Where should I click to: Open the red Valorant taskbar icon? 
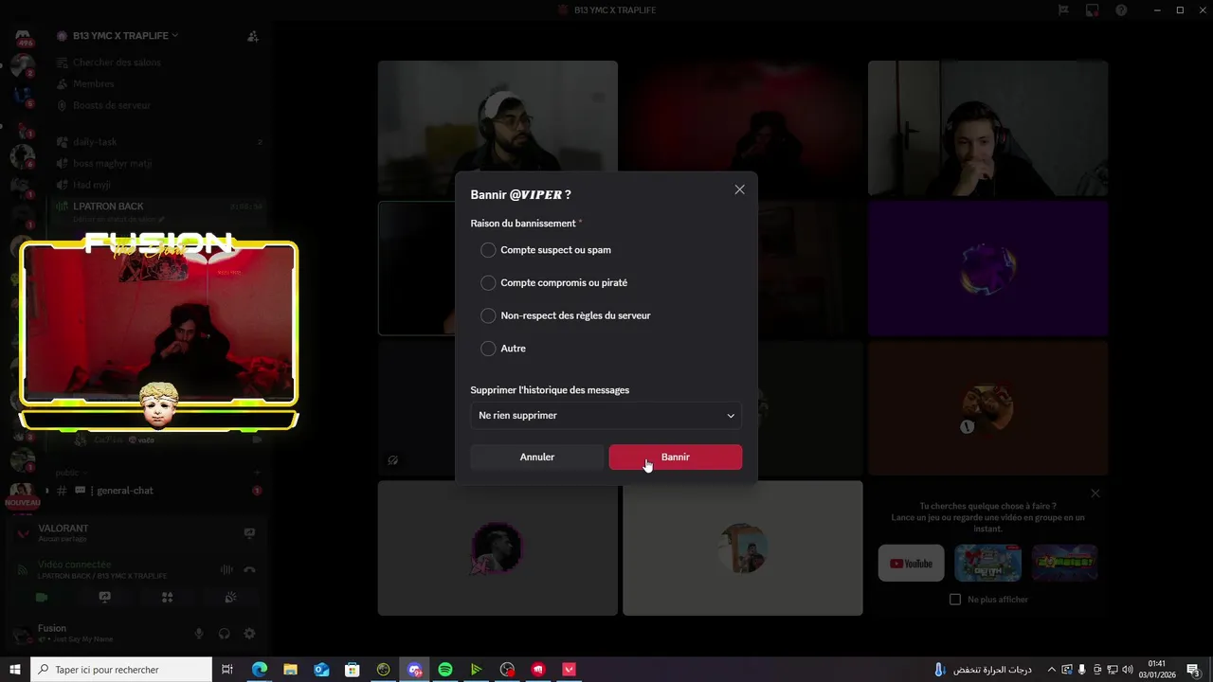click(570, 670)
